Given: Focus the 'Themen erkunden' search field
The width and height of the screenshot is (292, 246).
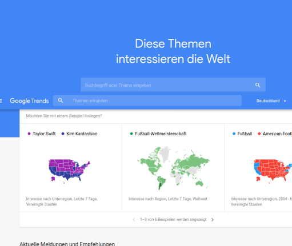Looking at the screenshot, I should click(x=147, y=100).
